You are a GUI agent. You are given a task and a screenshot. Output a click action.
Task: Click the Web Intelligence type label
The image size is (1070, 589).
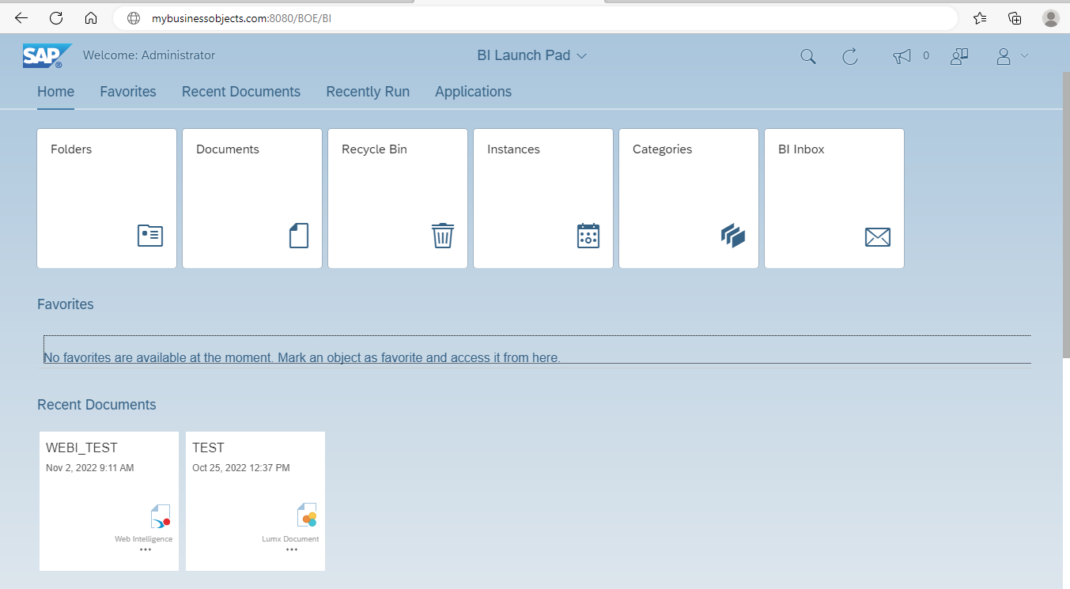pos(144,539)
